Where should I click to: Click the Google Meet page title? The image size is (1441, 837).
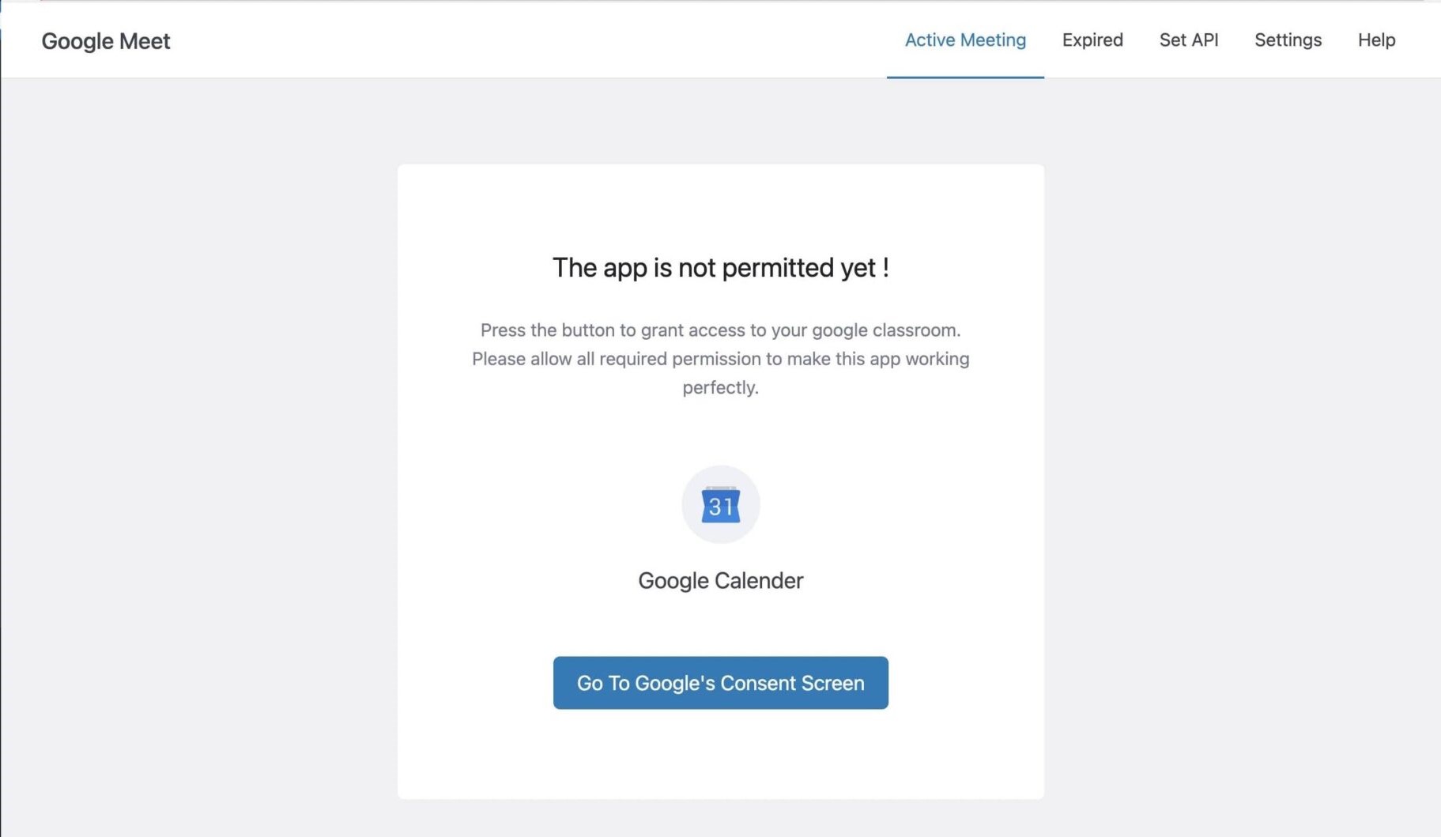106,41
